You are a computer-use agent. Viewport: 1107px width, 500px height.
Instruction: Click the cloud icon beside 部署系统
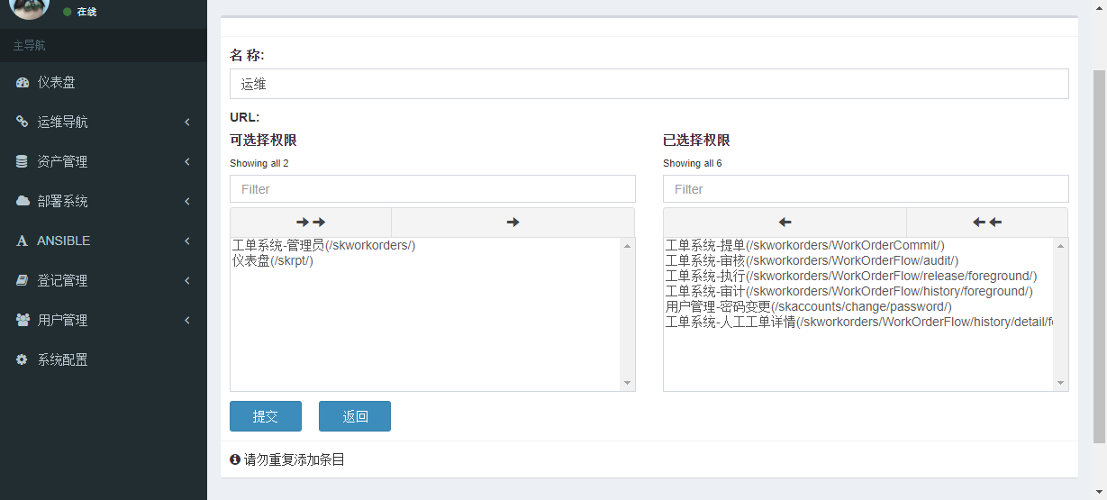tap(23, 202)
